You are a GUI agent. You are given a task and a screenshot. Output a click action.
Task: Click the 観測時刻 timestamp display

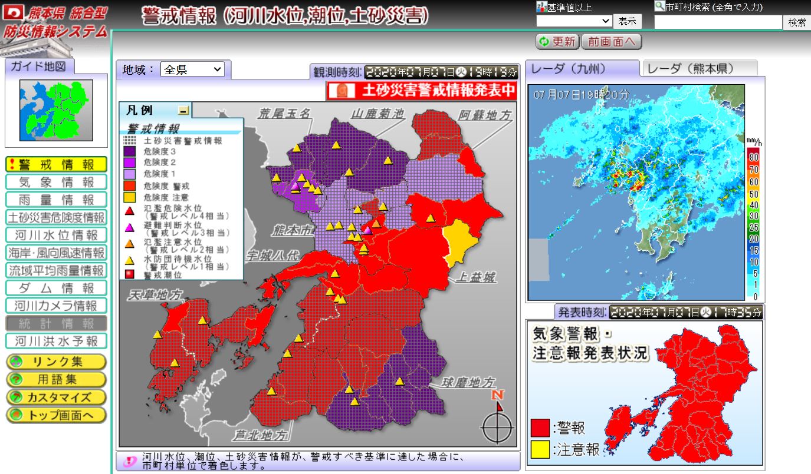(x=441, y=72)
